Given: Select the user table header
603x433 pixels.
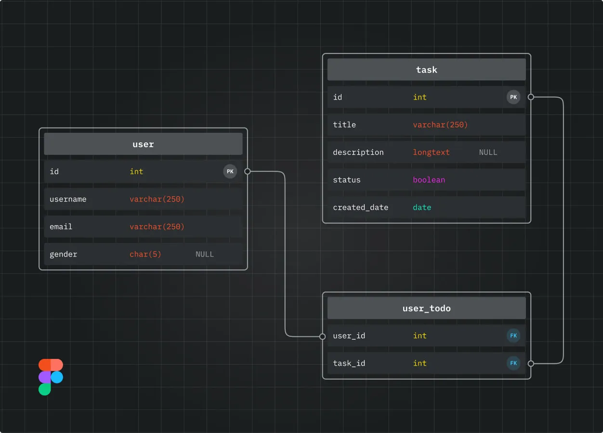Looking at the screenshot, I should click(143, 144).
